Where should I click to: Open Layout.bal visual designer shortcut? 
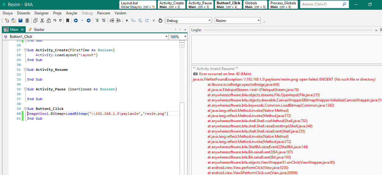point(138,5)
